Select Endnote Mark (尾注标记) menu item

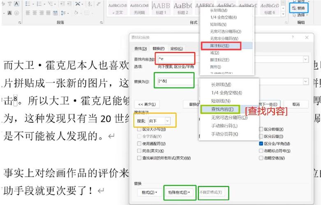[227, 46]
